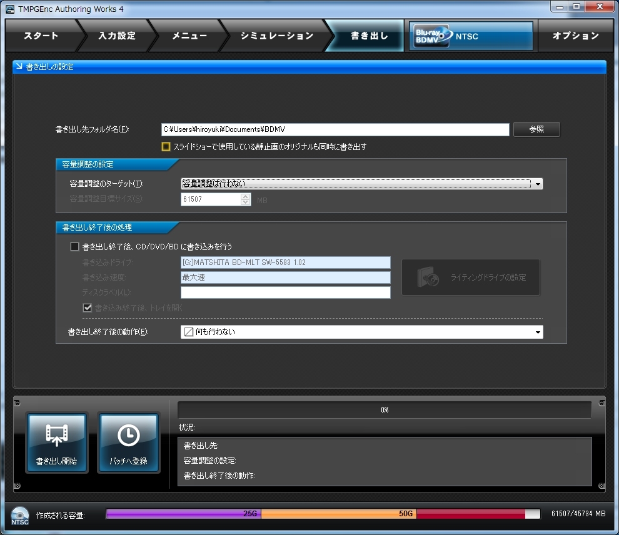Viewport: 619px width, 535px height.
Task: Click the 書き込み速度 最大速 field
Action: click(x=285, y=277)
